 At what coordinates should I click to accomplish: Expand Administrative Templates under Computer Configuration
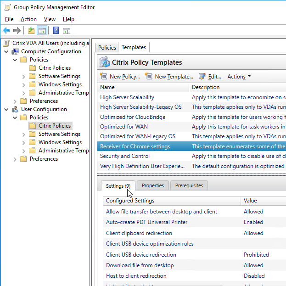23,93
